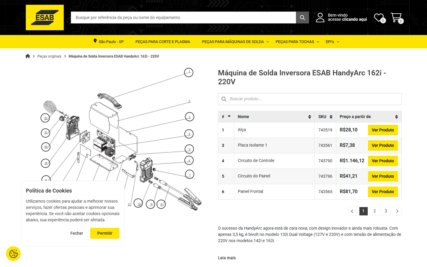Click part number 1 circle on diagram

point(189,72)
